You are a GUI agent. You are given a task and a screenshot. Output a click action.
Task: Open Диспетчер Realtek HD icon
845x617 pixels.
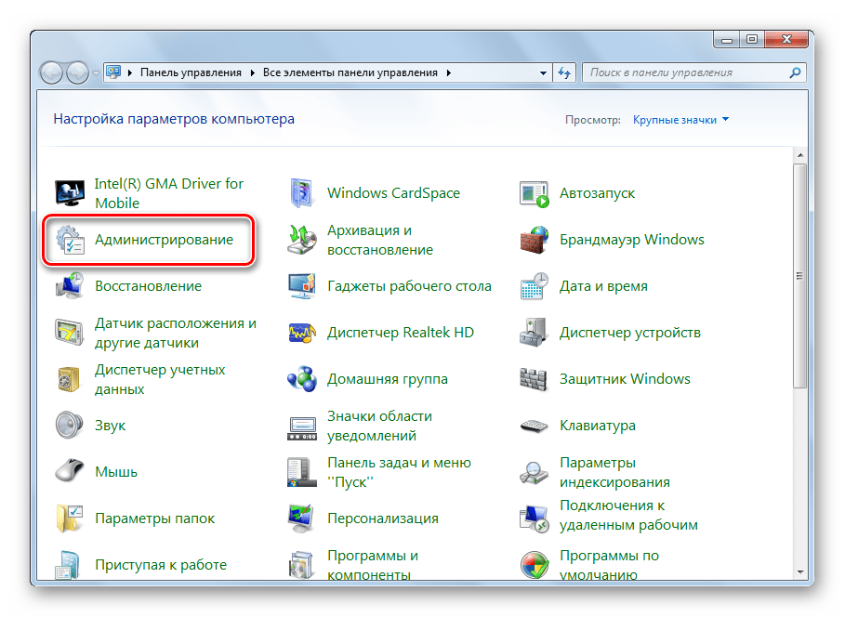pyautogui.click(x=303, y=333)
